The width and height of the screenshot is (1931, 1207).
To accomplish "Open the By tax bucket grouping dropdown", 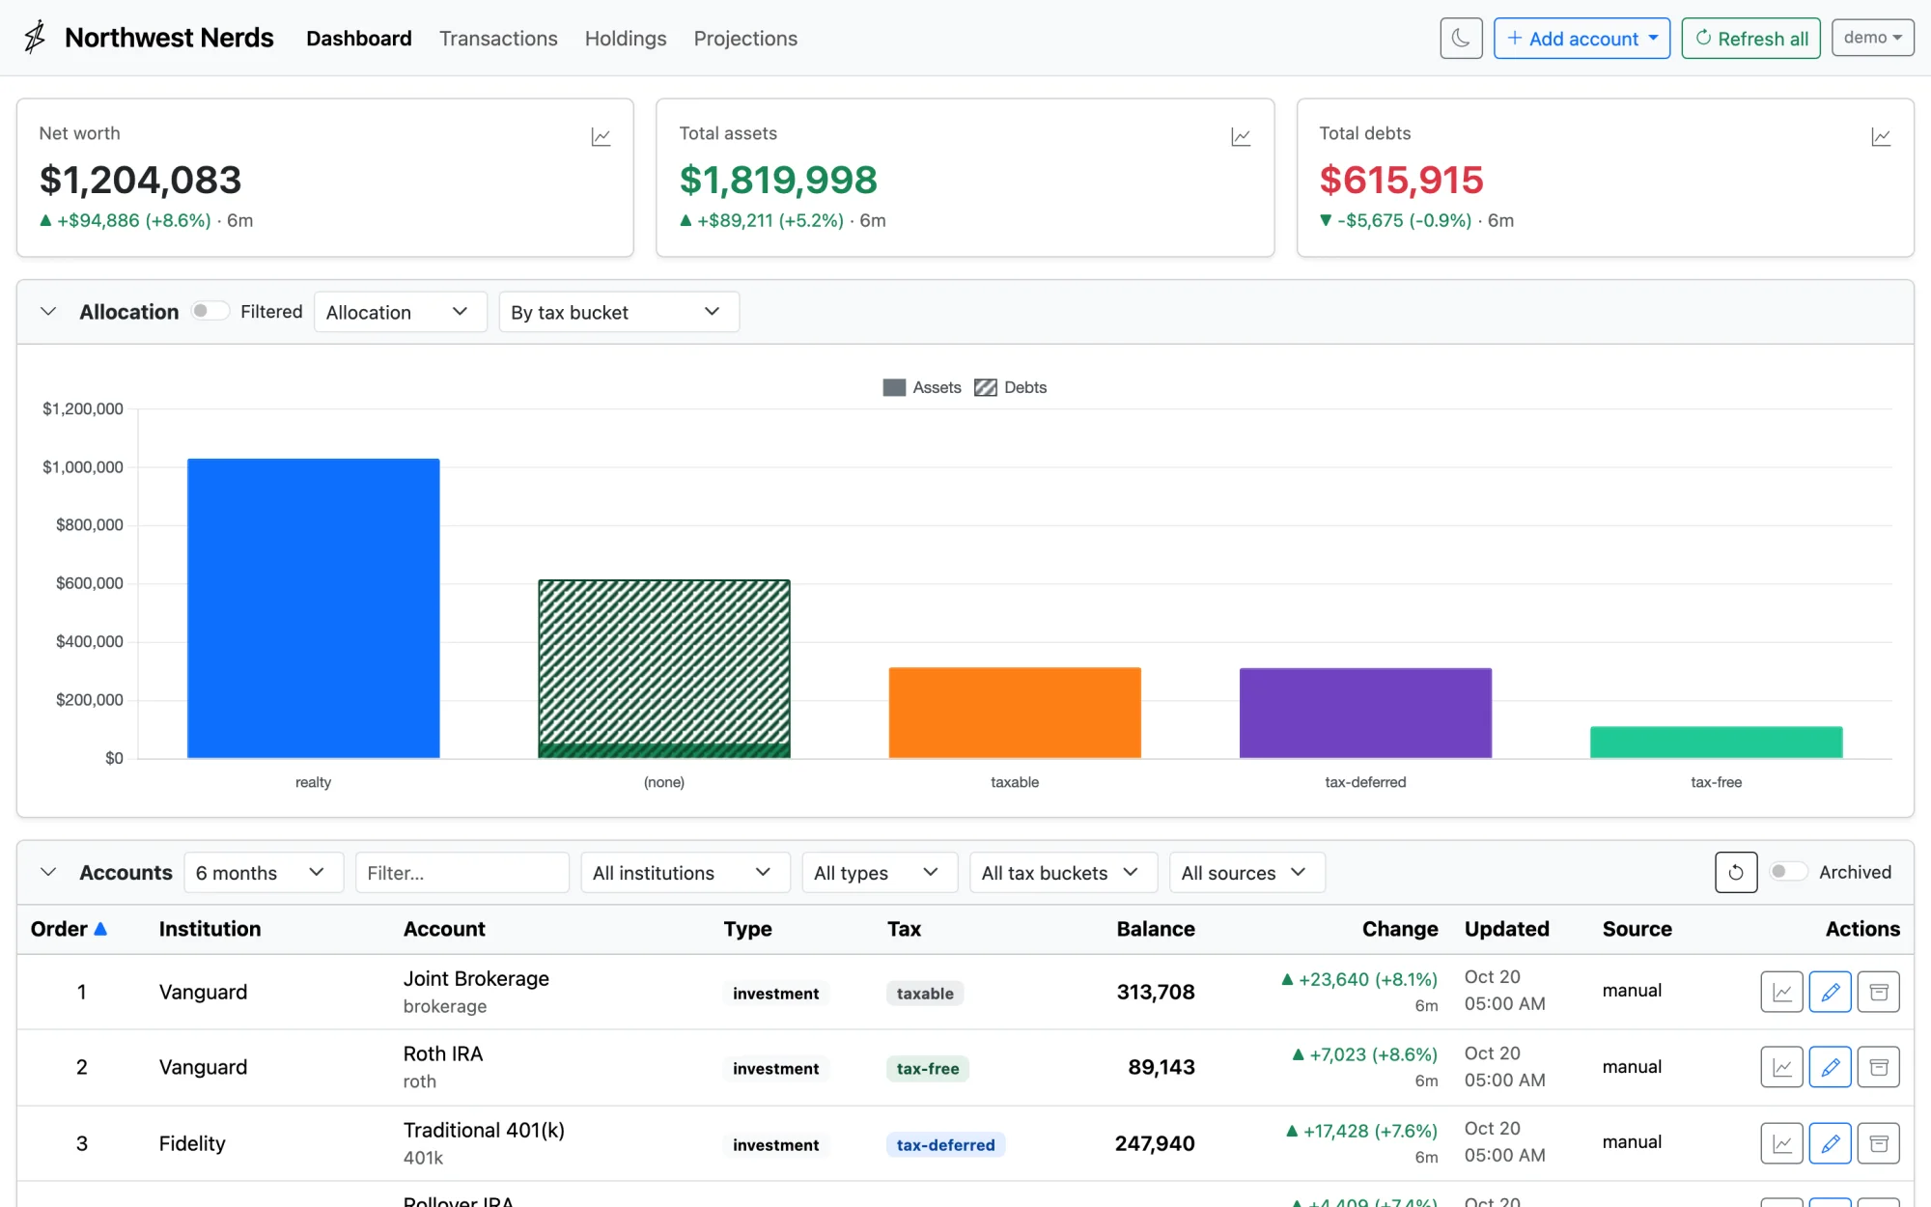I will [619, 312].
